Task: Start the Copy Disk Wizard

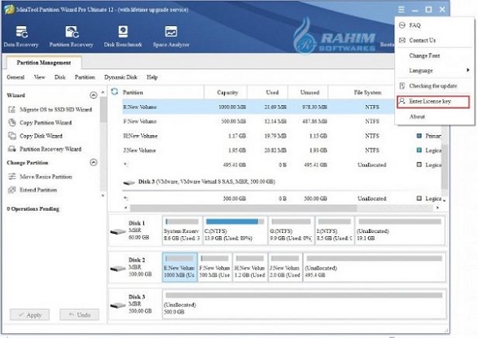Action: (35, 136)
